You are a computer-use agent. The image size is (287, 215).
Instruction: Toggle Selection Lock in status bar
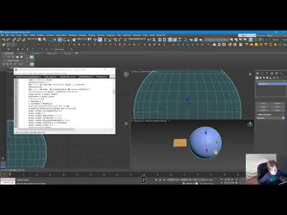pos(160,180)
